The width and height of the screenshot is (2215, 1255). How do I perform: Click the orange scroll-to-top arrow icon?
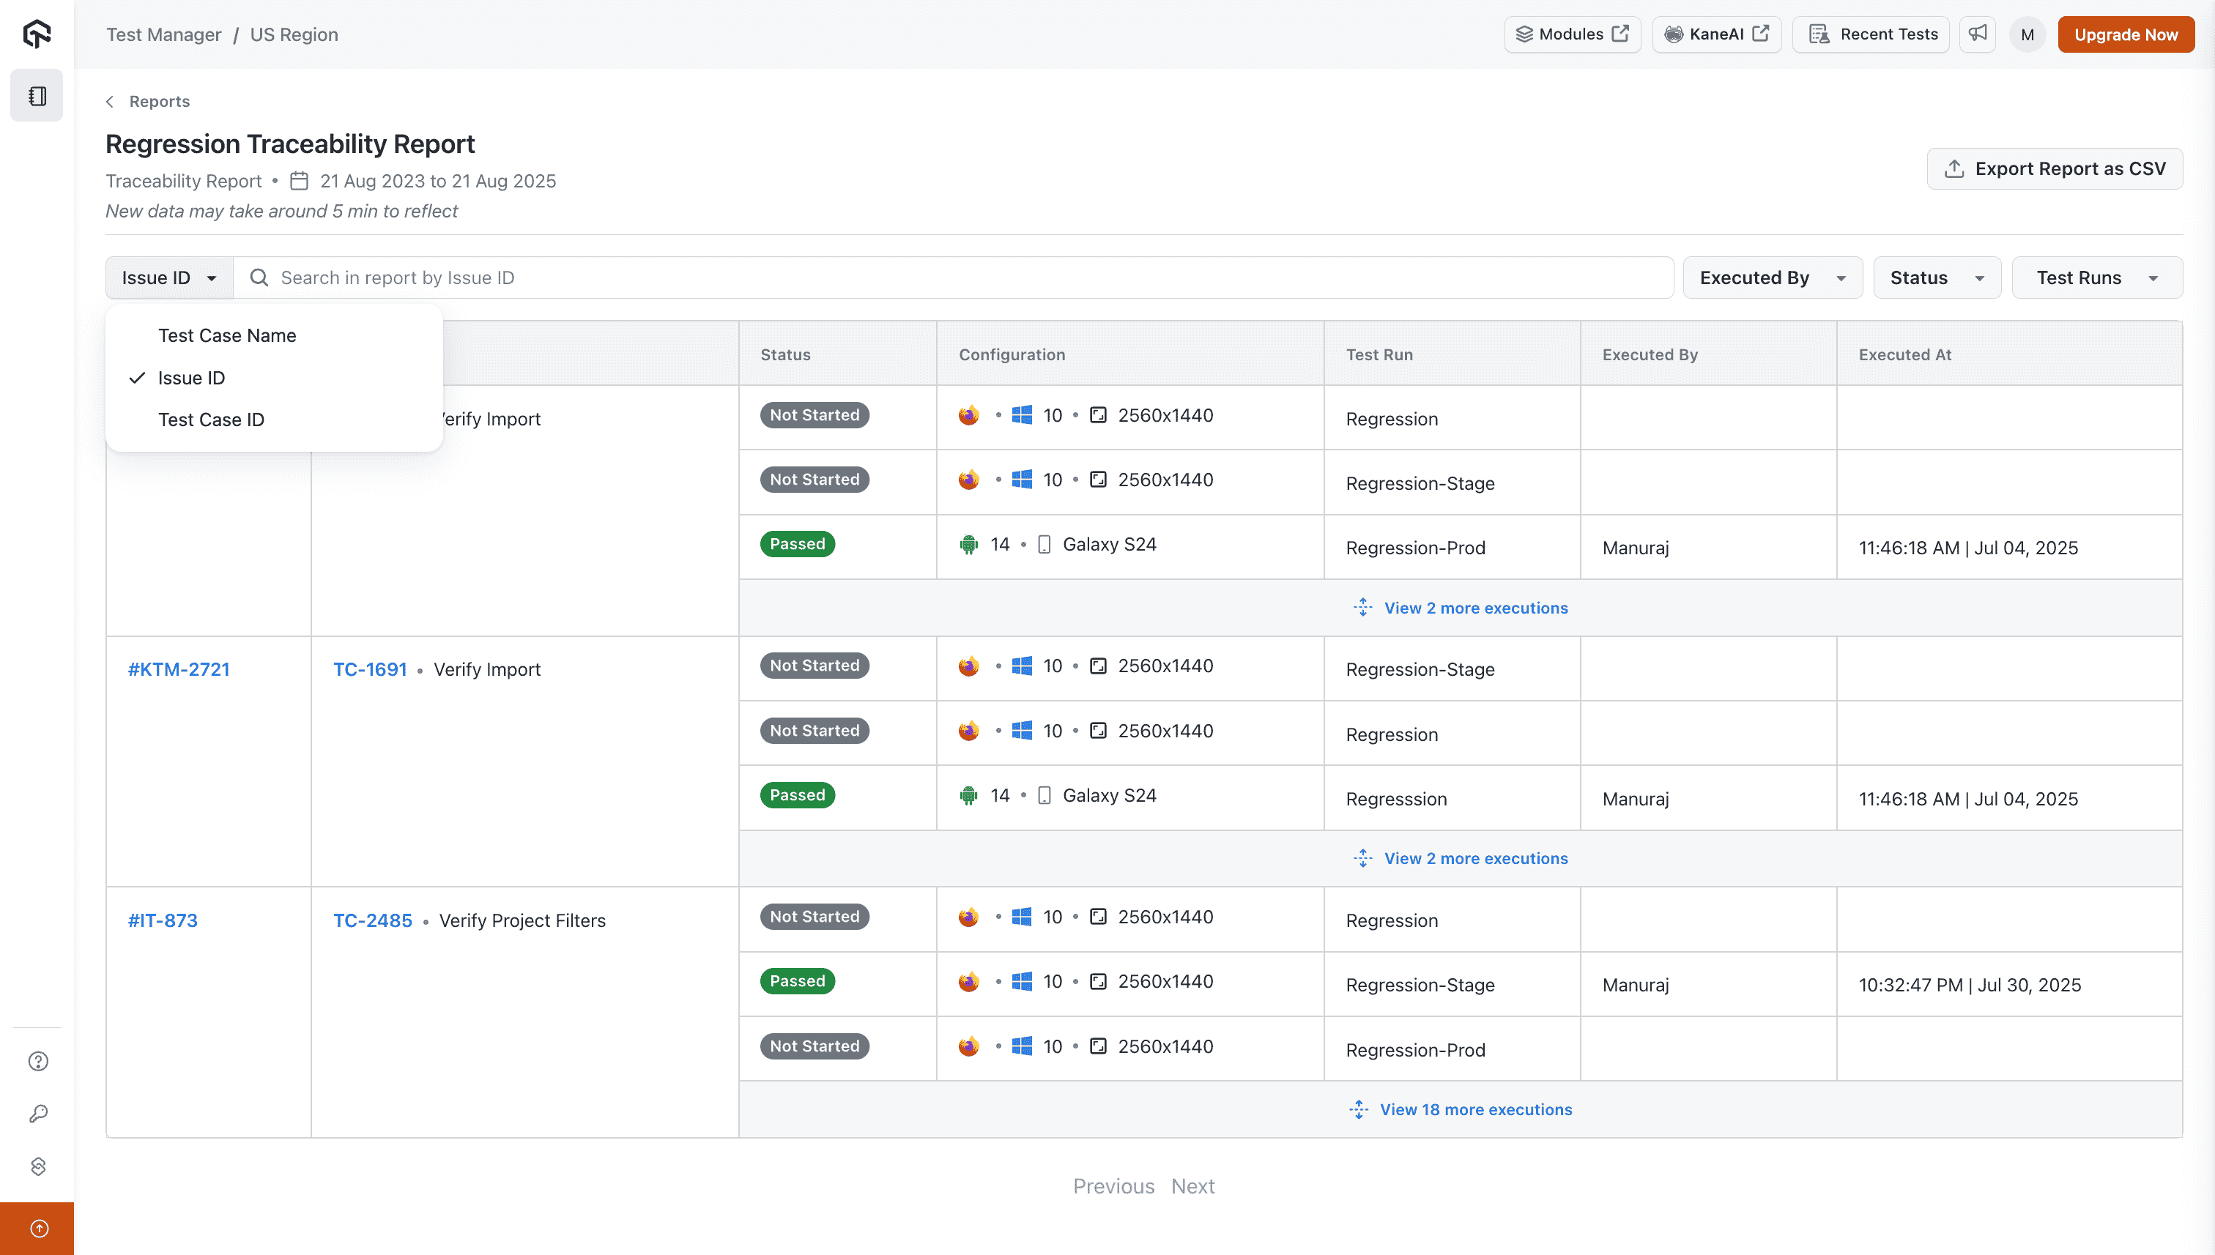click(x=37, y=1227)
